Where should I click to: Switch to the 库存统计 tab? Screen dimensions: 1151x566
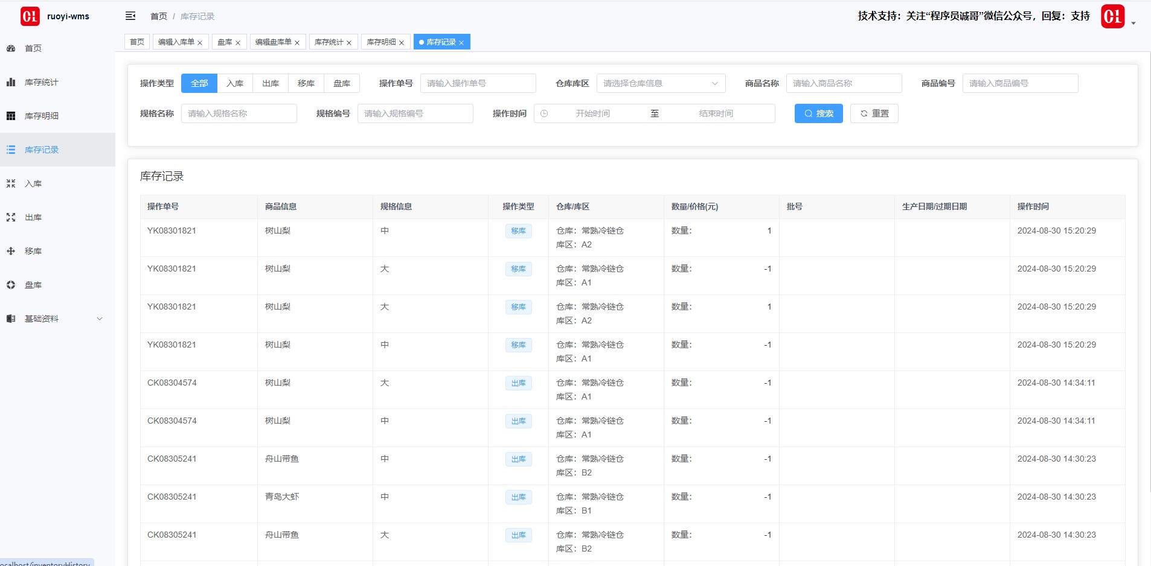pyautogui.click(x=329, y=42)
